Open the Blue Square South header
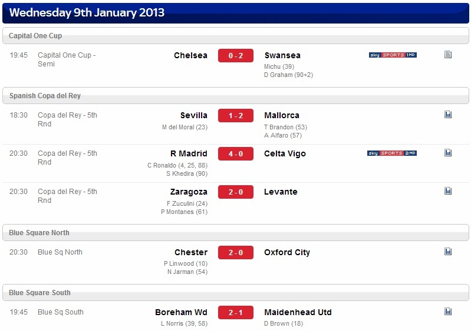Viewport: 471px width, 331px height. pyautogui.click(x=236, y=292)
